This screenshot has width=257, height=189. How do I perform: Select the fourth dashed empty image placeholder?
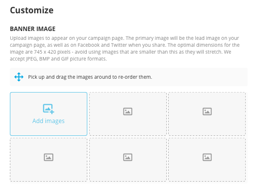[48, 159]
